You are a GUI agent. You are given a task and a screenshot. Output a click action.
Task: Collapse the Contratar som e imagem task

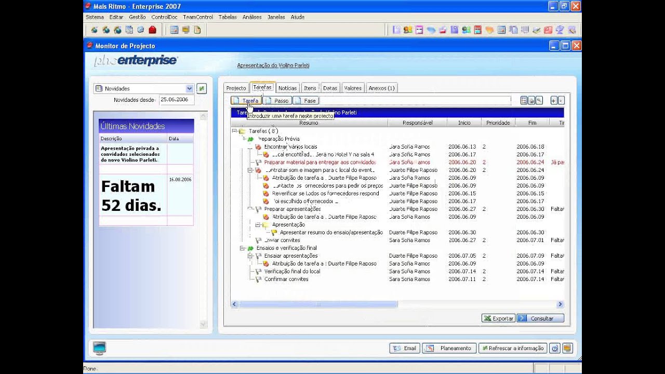point(250,170)
